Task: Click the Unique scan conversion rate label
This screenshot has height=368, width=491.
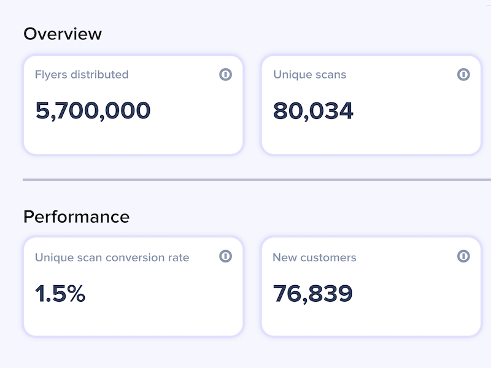Action: pos(112,258)
